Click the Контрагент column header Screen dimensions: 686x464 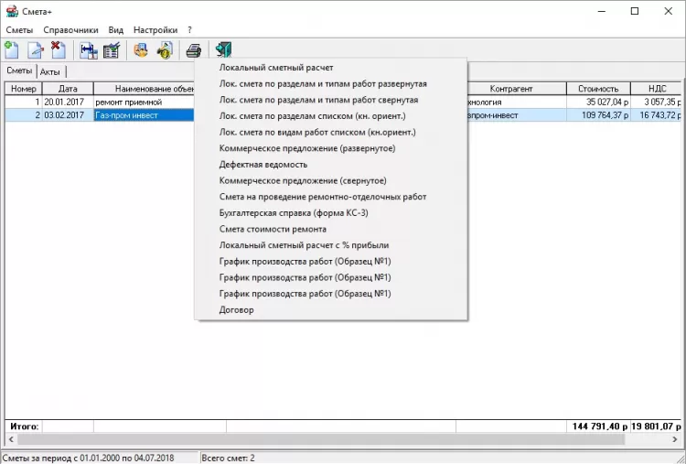click(511, 89)
